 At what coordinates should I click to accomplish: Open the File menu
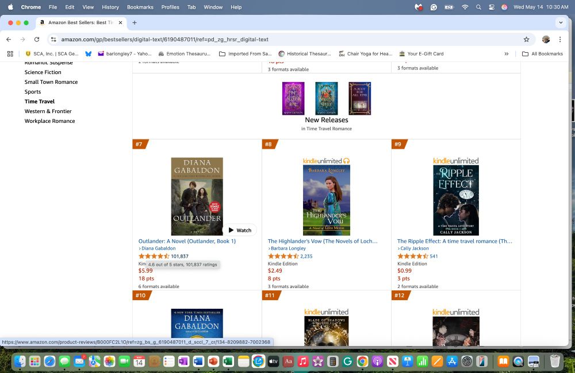pos(53,7)
